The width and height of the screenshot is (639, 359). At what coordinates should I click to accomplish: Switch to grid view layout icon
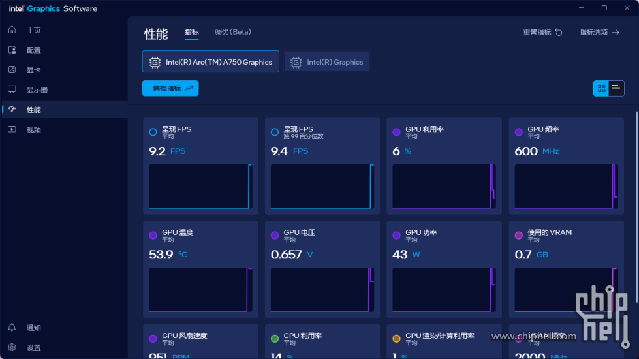601,88
